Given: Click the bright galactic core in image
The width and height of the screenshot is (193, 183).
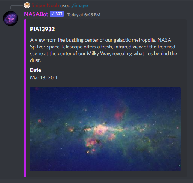Looking at the screenshot, I should point(100,130).
